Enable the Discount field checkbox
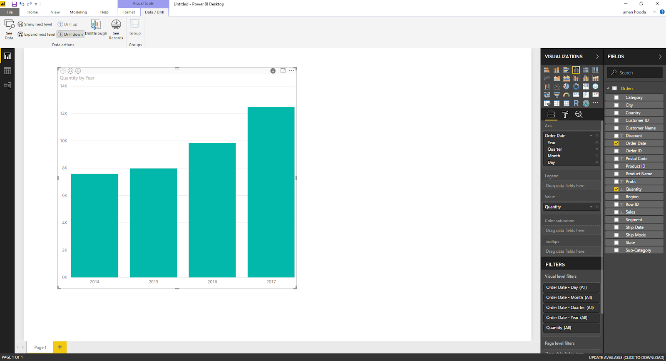The image size is (666, 361). [x=616, y=136]
